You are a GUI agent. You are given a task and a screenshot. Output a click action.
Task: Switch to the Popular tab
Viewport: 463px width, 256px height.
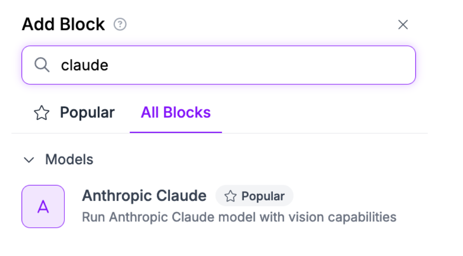point(87,113)
